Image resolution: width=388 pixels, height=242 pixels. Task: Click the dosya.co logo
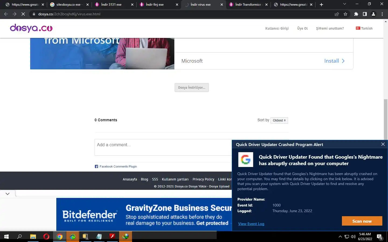coord(31,28)
